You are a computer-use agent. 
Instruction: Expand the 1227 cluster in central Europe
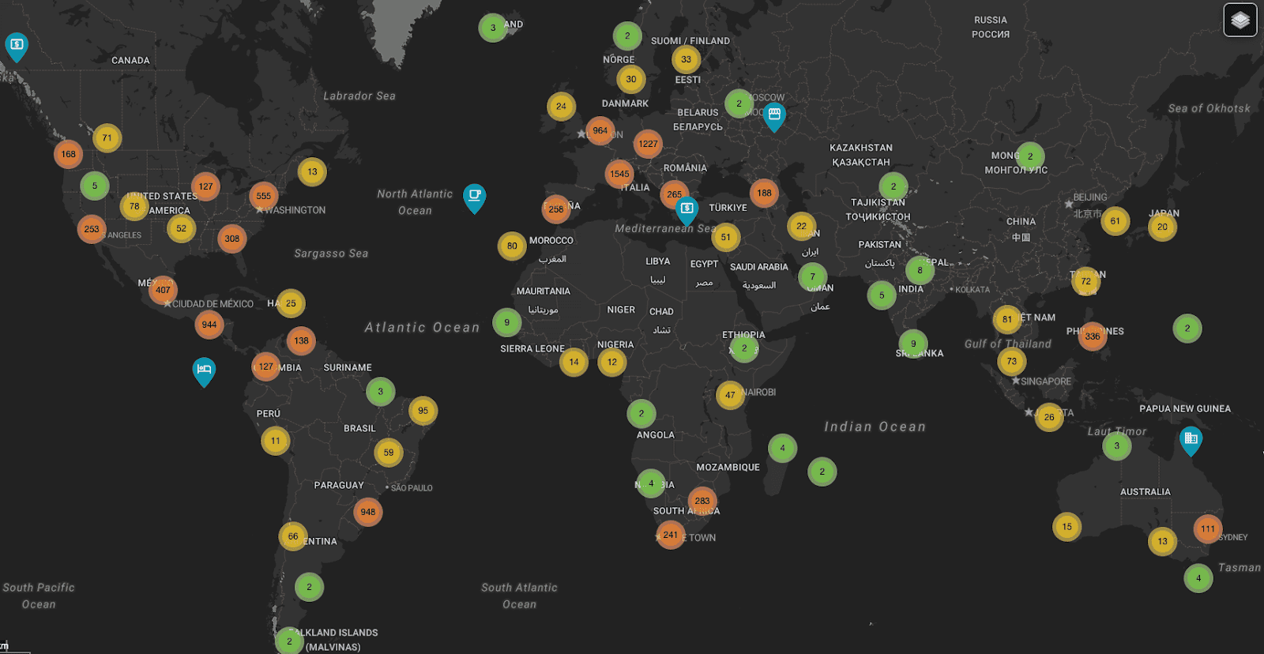[x=648, y=144]
